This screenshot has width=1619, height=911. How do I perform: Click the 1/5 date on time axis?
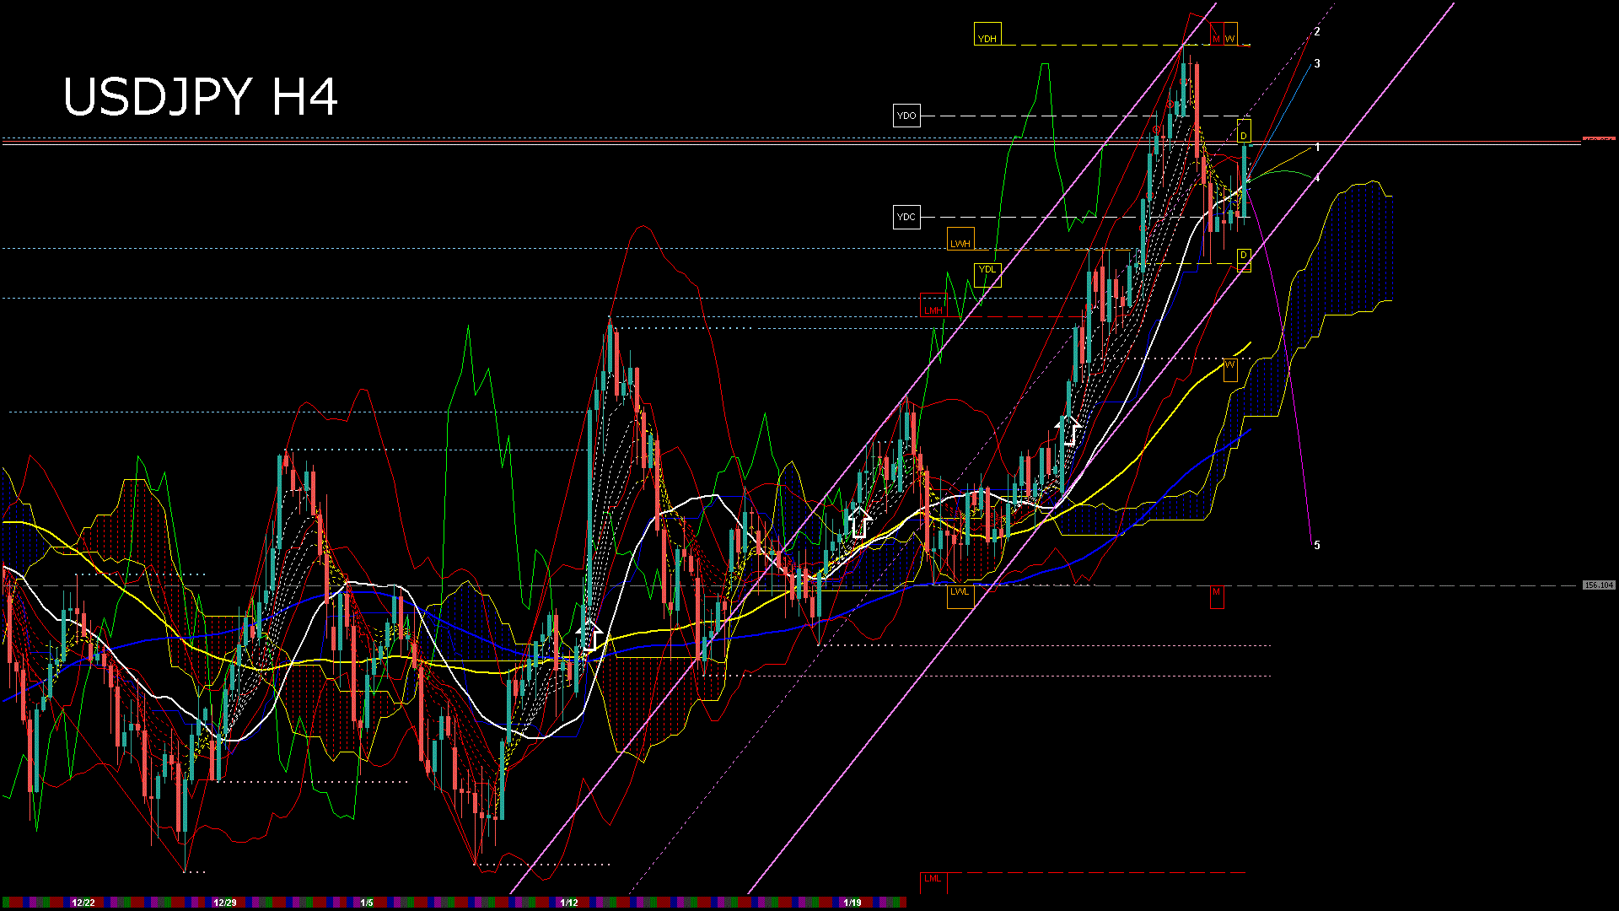click(x=367, y=903)
